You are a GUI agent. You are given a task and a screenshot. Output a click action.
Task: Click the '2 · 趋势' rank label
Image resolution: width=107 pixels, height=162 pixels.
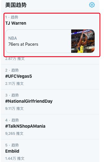point(12,70)
